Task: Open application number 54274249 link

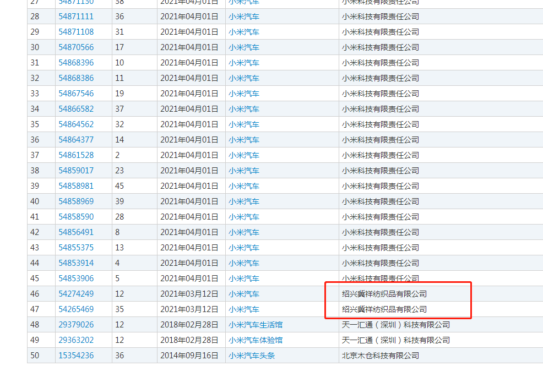Action: click(76, 294)
